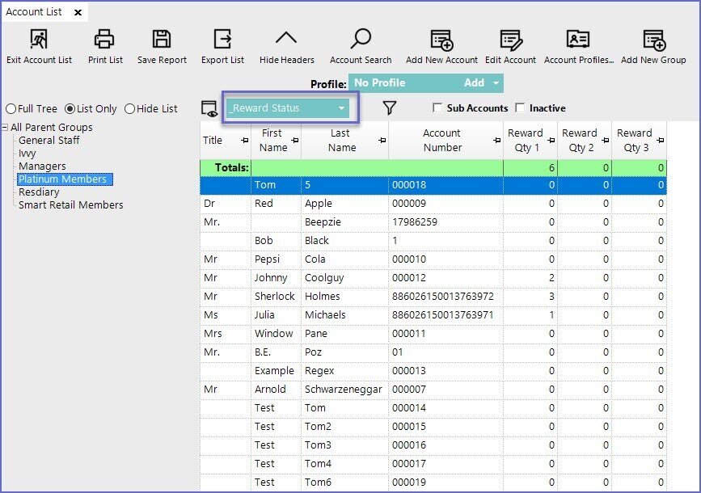Open the Edit Account tool
Viewport: 701px width, 493px height.
(510, 40)
